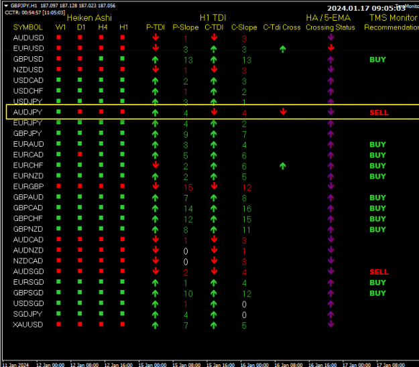
Task: Click the C-Slope value 0 for USDSGD
Action: pyautogui.click(x=244, y=305)
